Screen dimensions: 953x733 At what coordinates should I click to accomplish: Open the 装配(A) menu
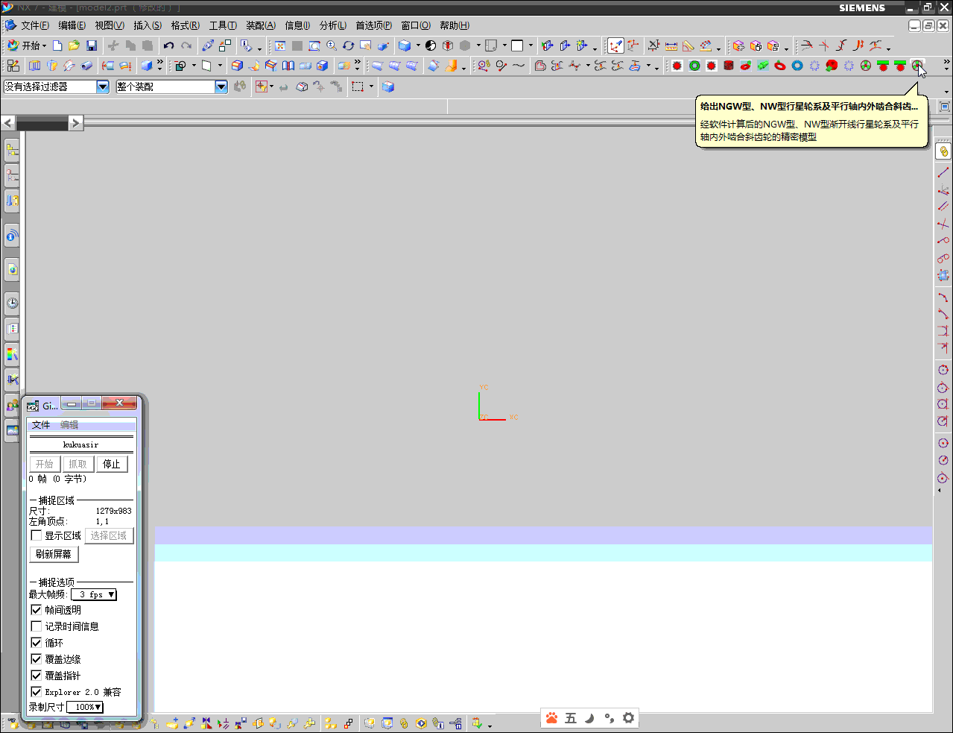261,25
